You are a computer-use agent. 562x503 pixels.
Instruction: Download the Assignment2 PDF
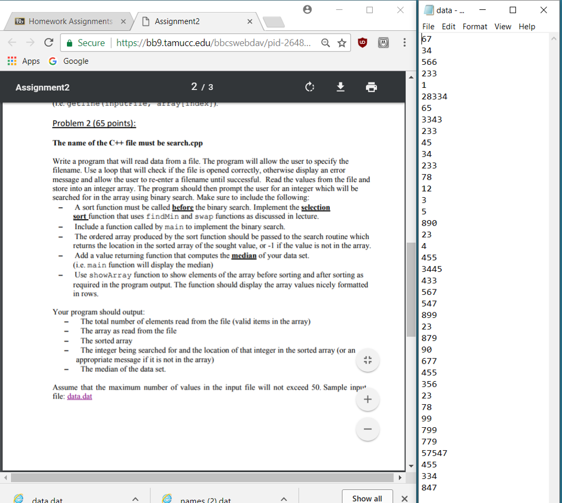pos(340,87)
